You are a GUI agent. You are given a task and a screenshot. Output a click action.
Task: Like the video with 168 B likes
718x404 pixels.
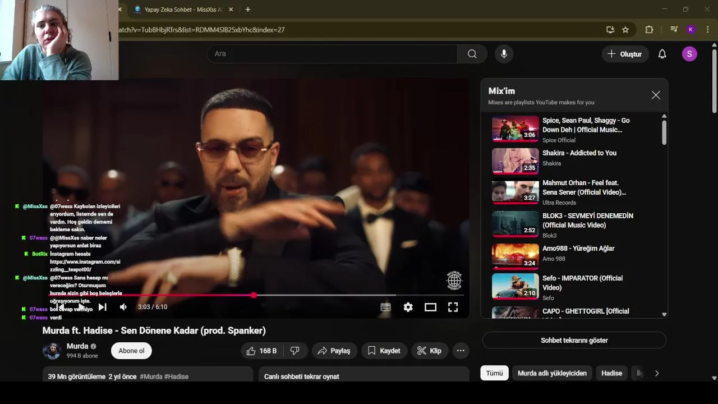click(x=262, y=351)
